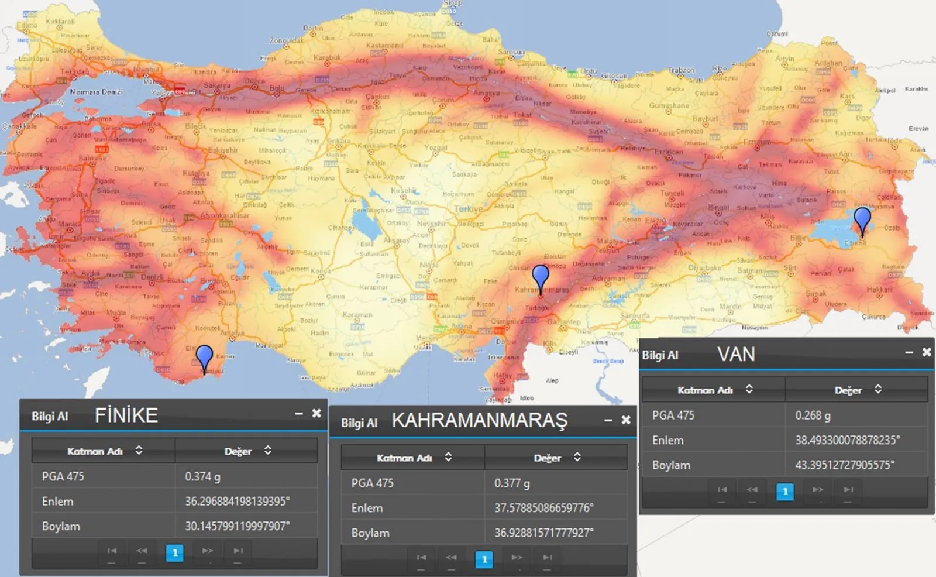936x577 pixels.
Task: Go to previous page in FİNİKE panel
Action: point(142,551)
